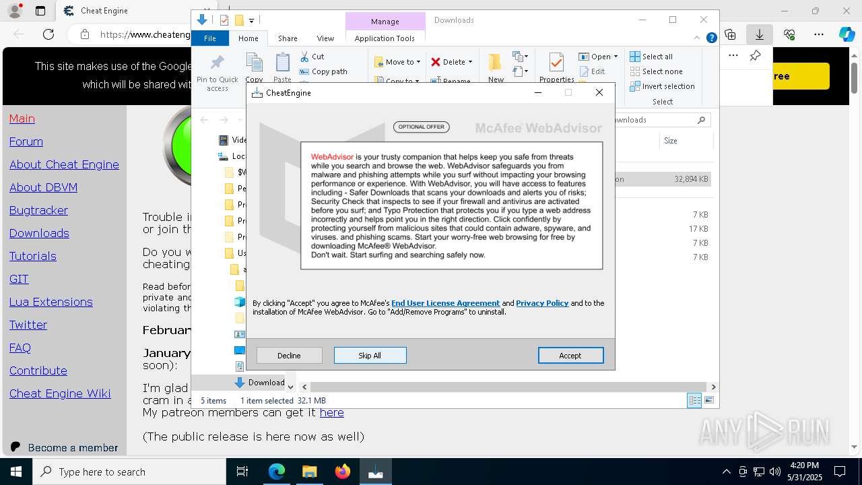
Task: Click the Properties quick access toolbar icon
Action: click(x=224, y=20)
